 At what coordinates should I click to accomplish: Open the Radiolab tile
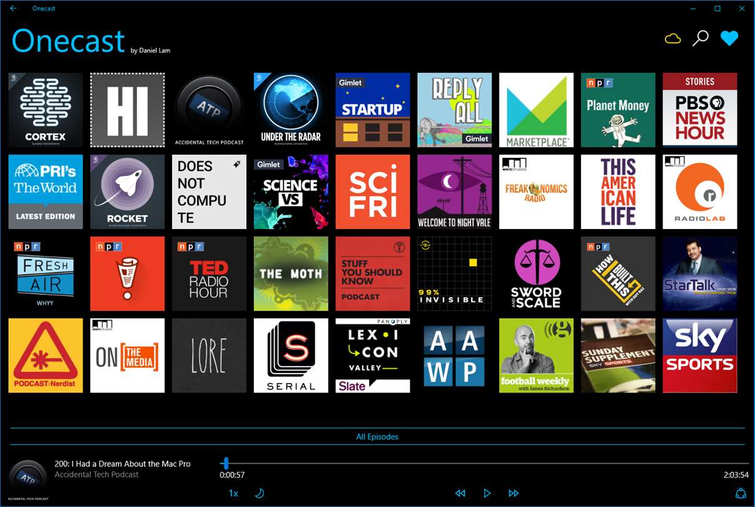700,192
